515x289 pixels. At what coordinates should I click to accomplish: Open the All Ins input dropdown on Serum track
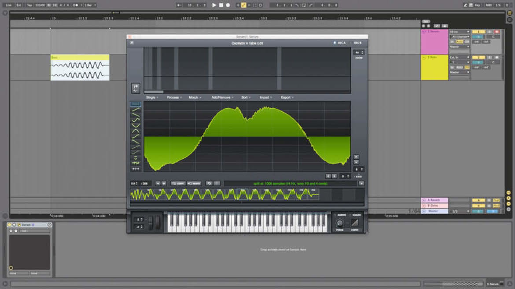point(460,32)
